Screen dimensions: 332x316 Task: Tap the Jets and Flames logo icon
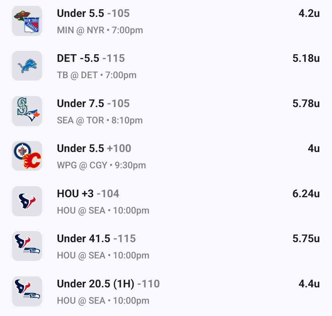(x=27, y=156)
